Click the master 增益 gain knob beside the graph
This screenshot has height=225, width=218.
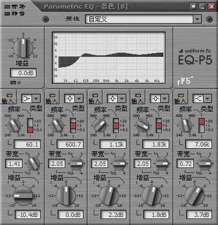coord(23,48)
